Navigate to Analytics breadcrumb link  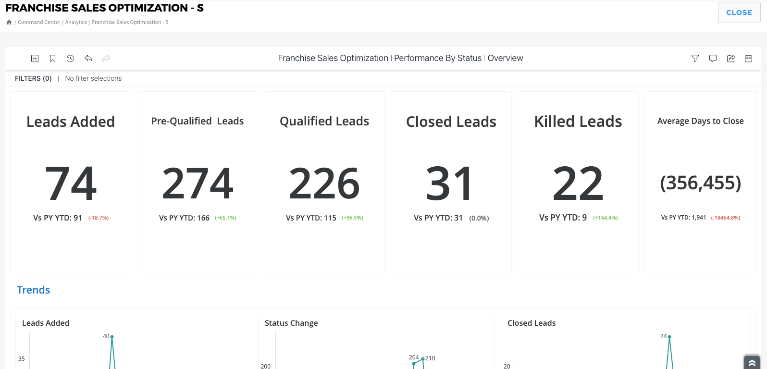[x=76, y=22]
